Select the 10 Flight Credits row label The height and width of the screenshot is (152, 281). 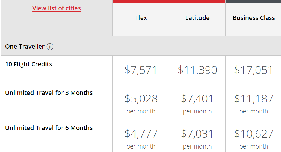click(29, 64)
